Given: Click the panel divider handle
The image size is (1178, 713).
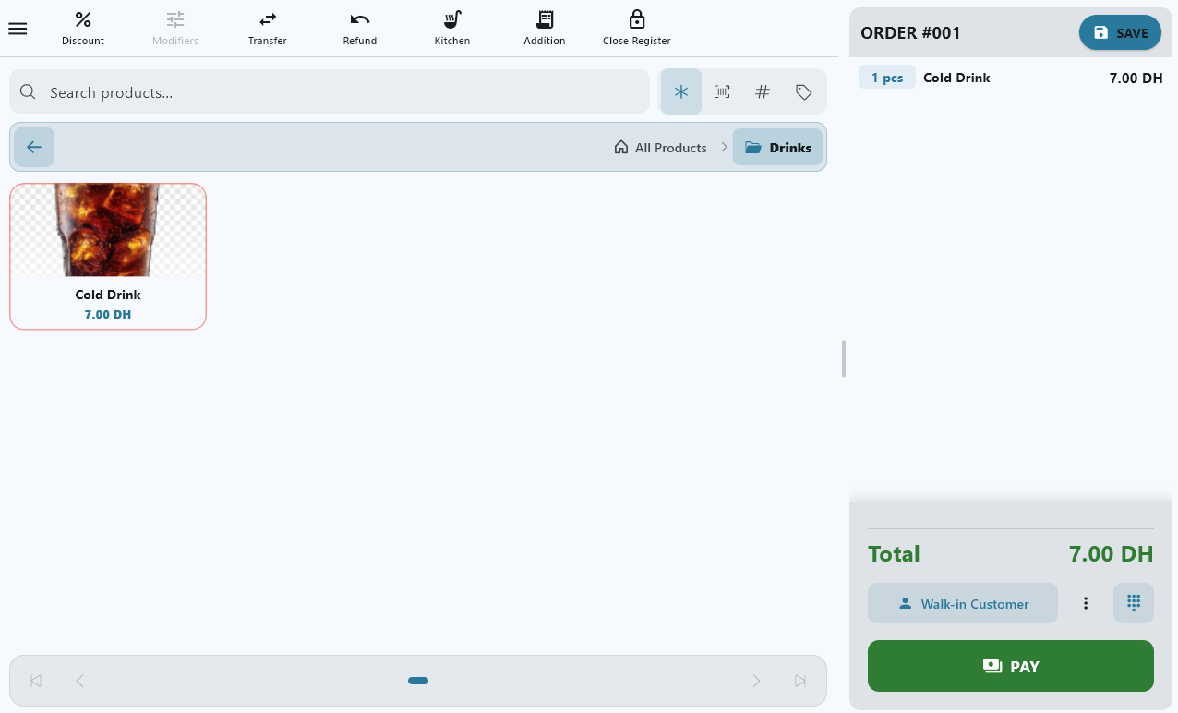Looking at the screenshot, I should [x=844, y=358].
